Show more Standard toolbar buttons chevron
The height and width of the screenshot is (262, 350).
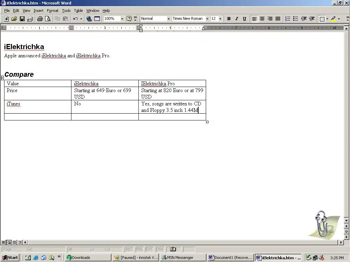(x=135, y=19)
